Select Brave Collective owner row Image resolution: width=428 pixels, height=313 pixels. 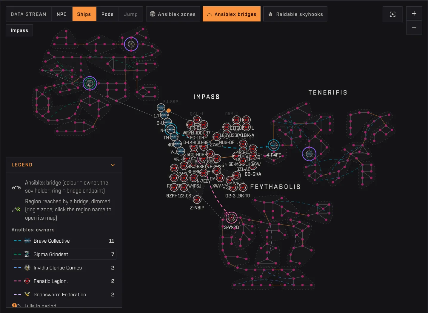click(x=64, y=241)
